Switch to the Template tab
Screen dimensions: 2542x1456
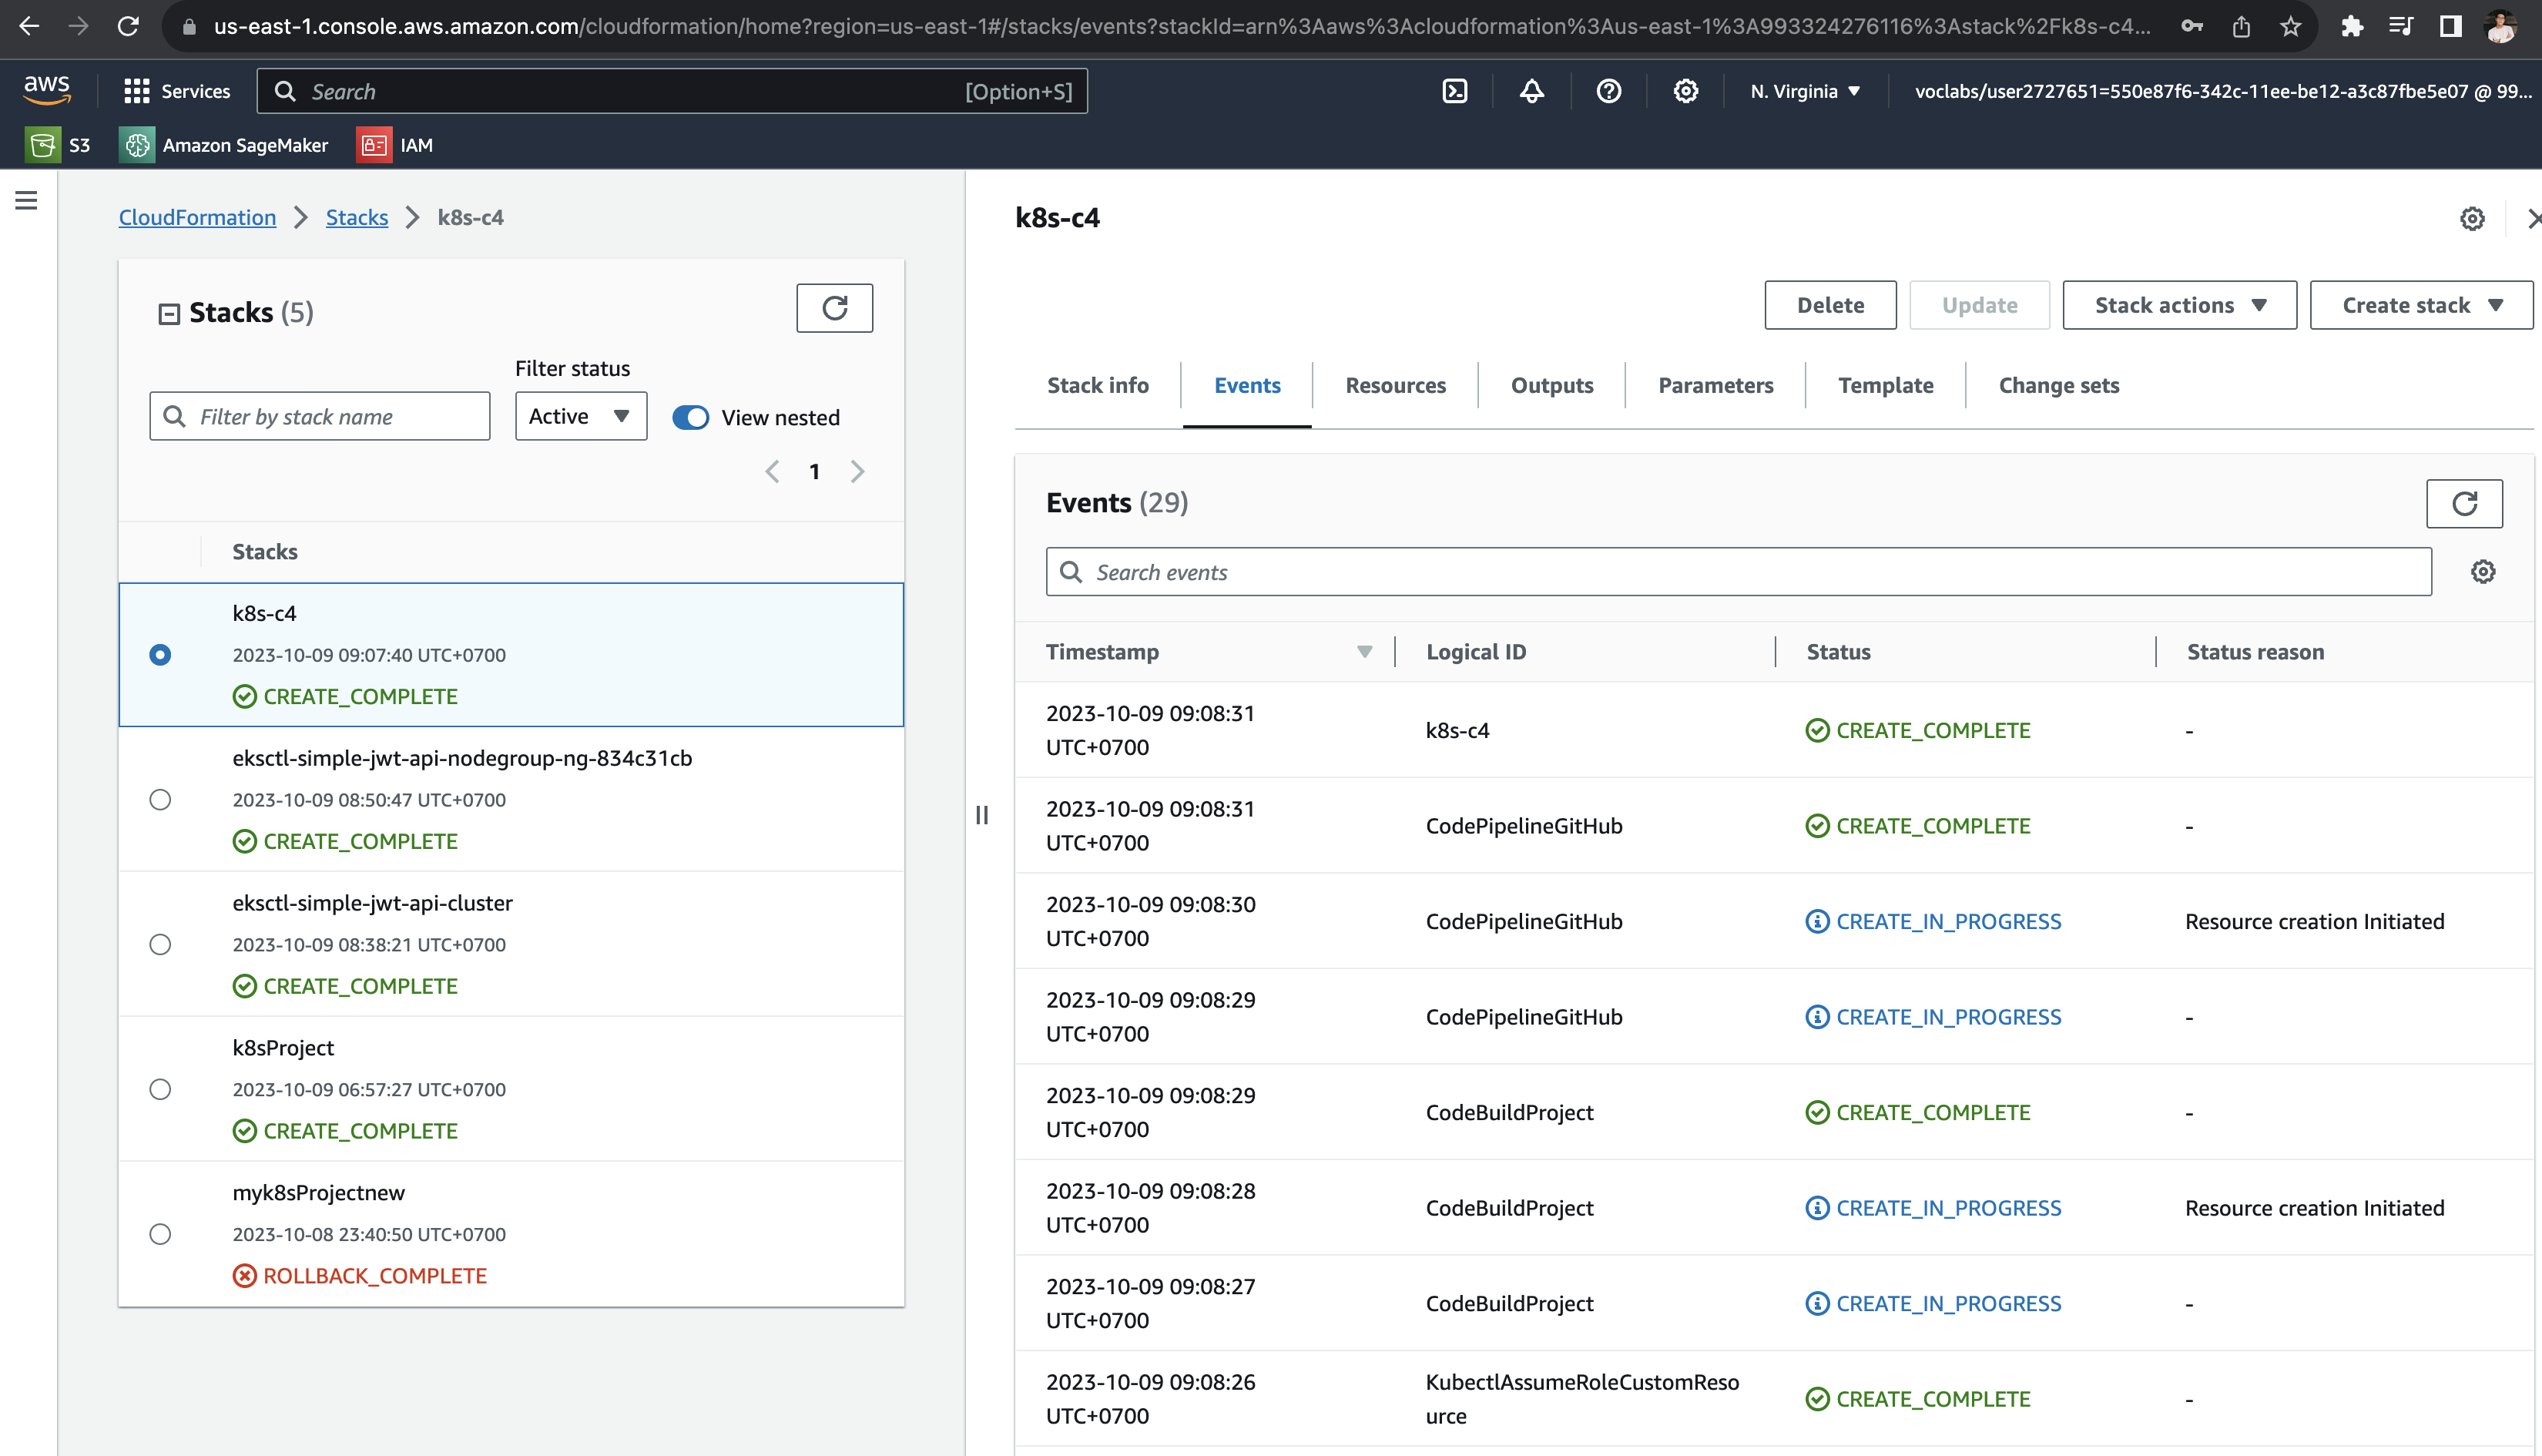pos(1885,385)
